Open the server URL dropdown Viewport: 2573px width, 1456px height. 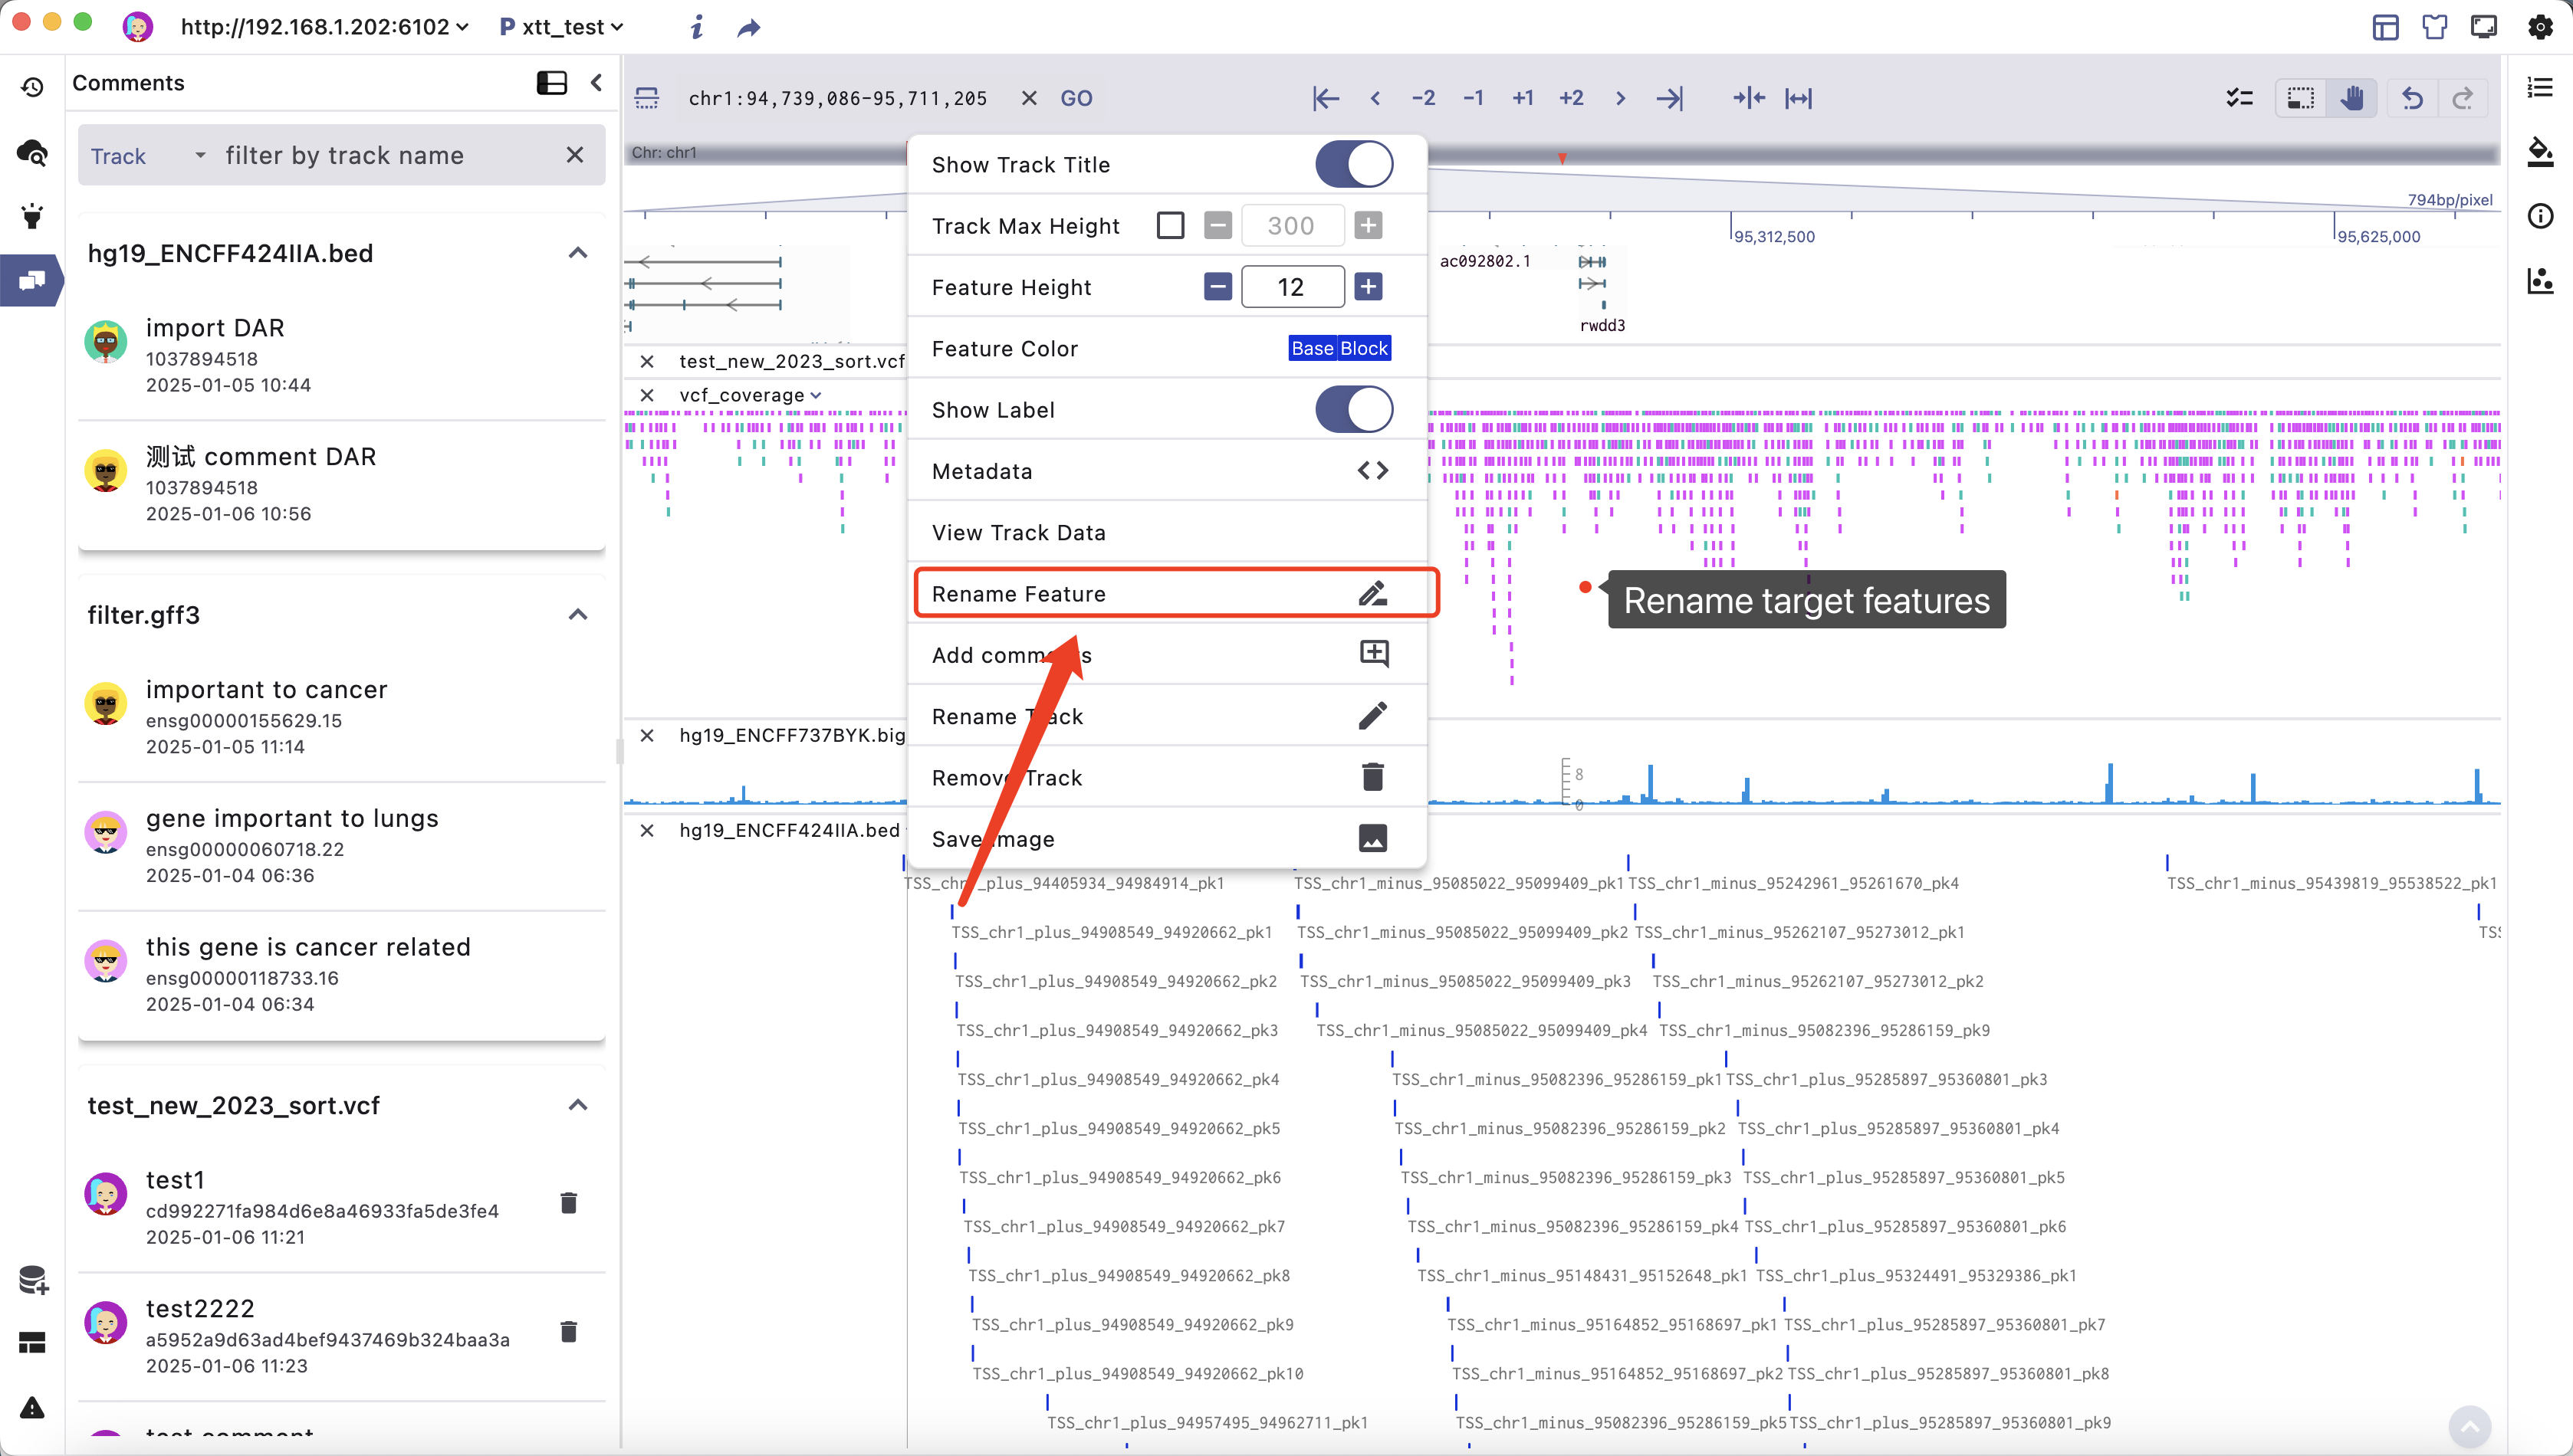[x=324, y=27]
